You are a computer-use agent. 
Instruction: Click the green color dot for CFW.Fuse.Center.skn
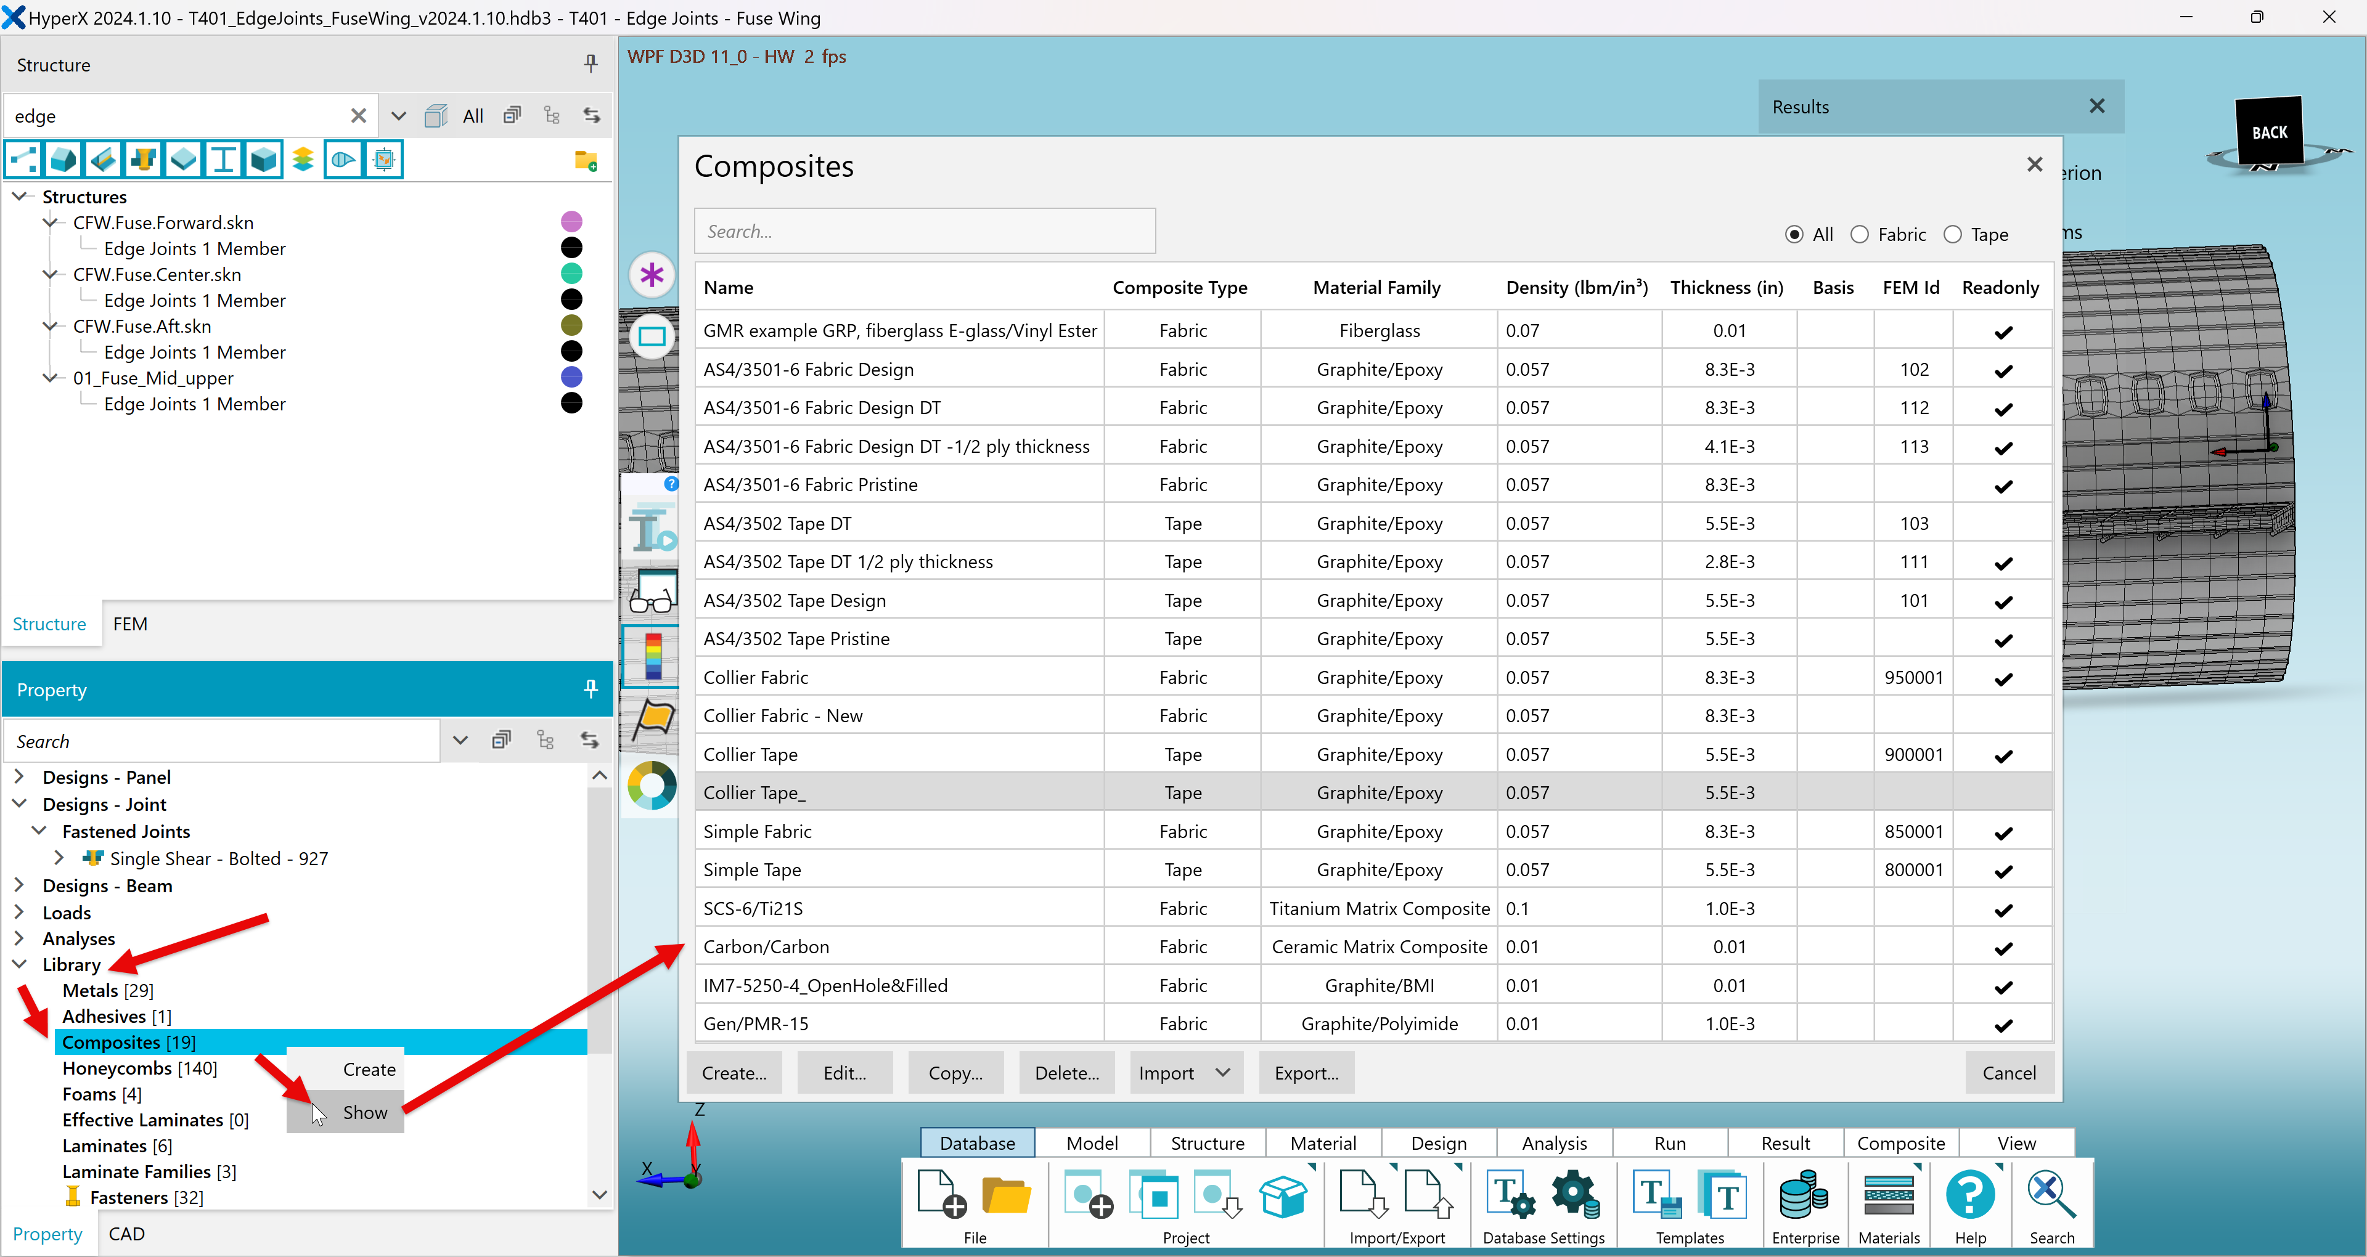[571, 273]
